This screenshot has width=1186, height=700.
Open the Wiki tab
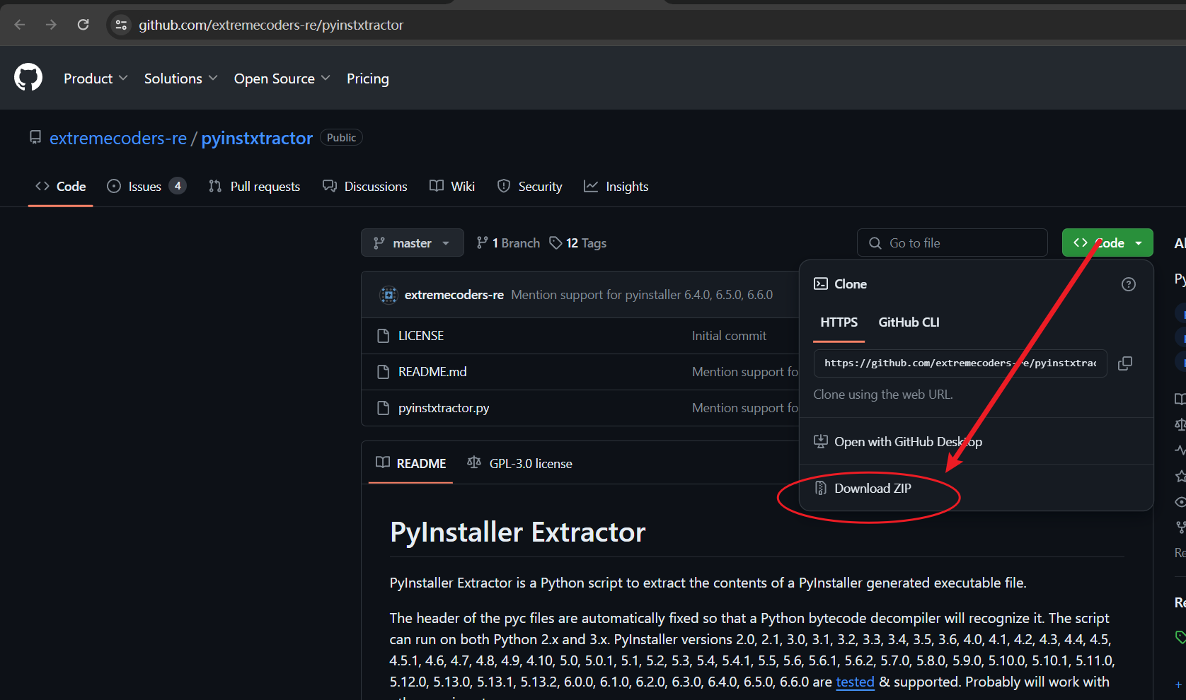coord(452,187)
